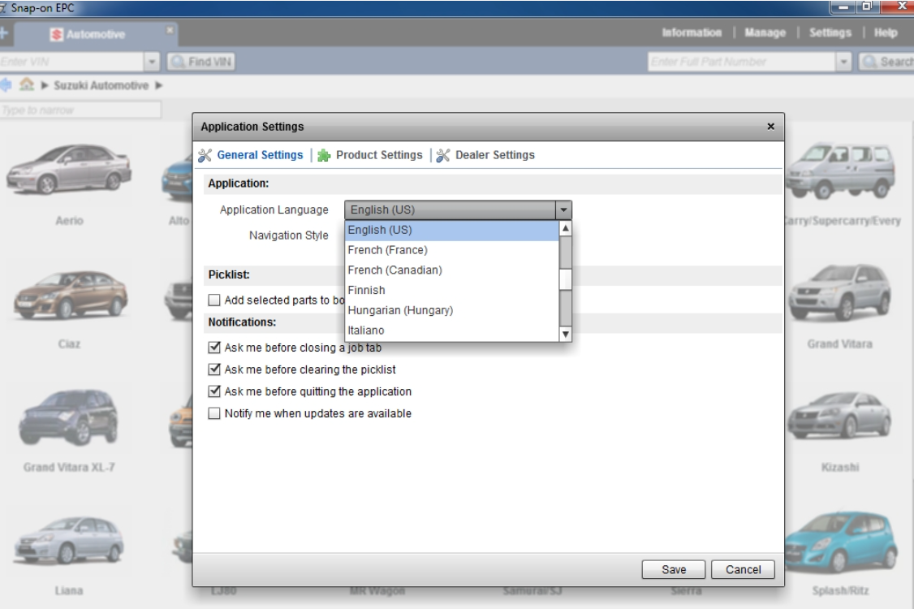Image resolution: width=914 pixels, height=609 pixels.
Task: Save the application settings
Action: click(673, 569)
